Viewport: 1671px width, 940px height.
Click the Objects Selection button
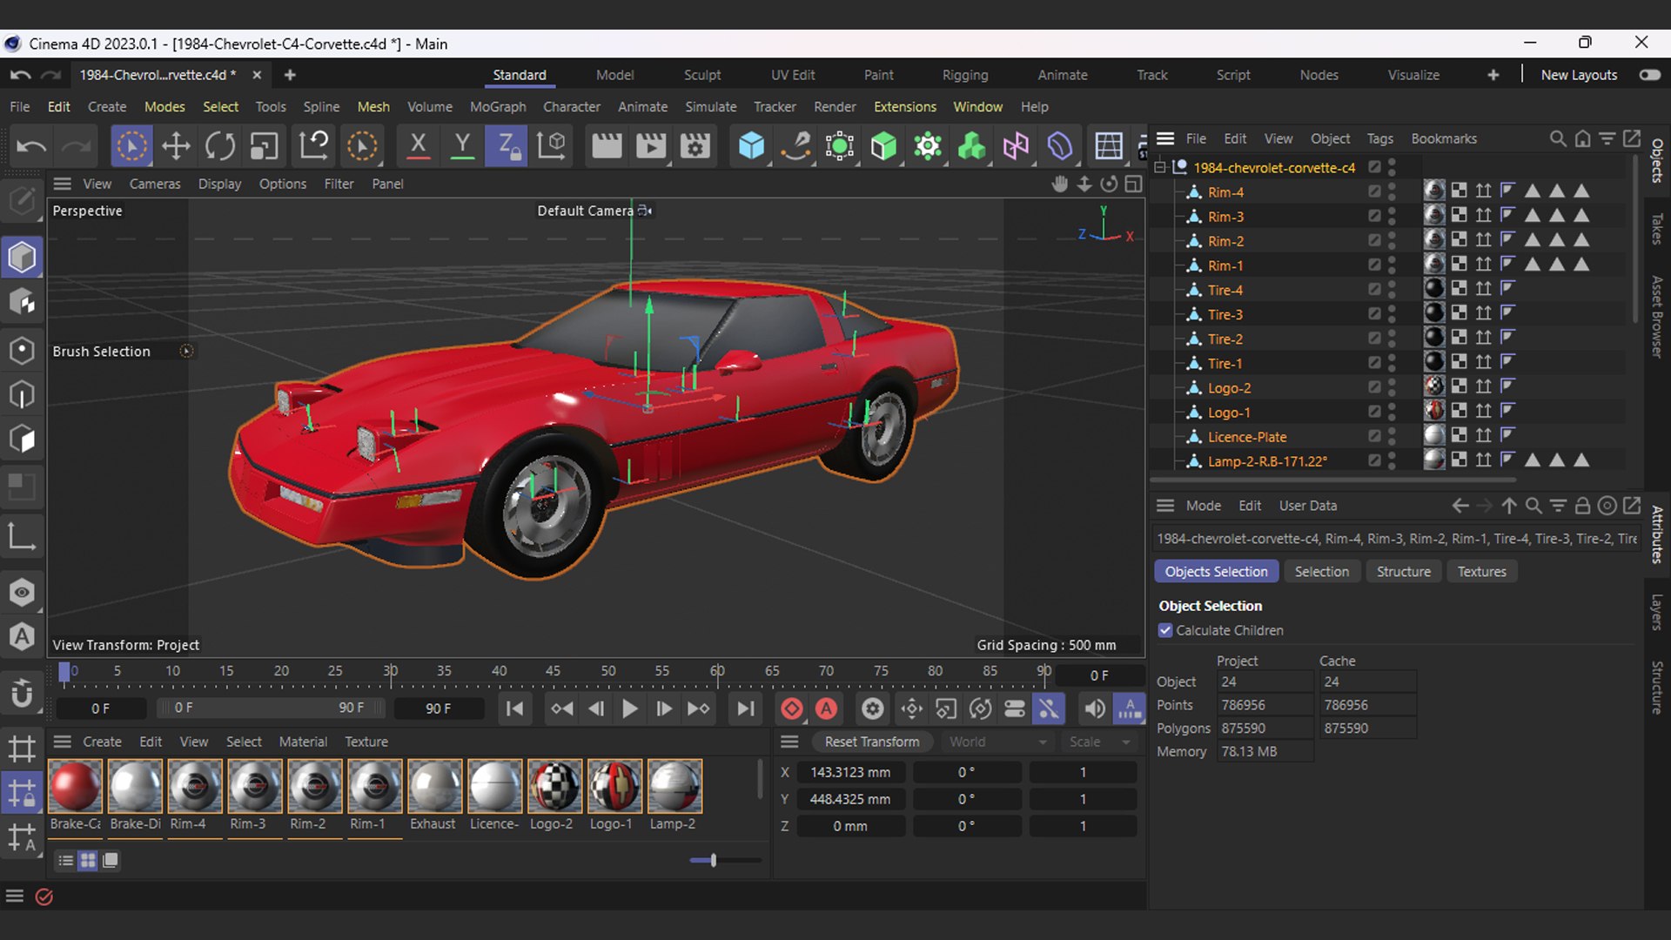(1216, 571)
